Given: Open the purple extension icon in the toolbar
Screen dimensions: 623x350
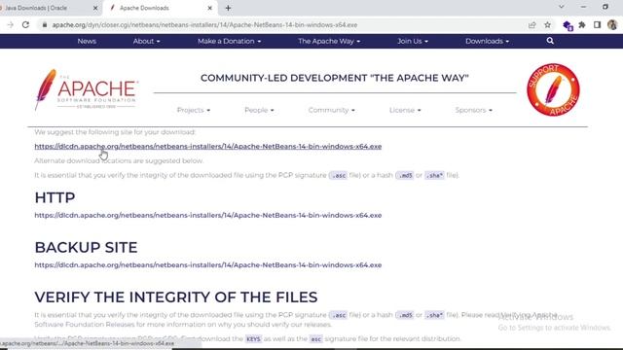Looking at the screenshot, I should point(568,25).
